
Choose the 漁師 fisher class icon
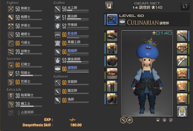tap(57, 100)
